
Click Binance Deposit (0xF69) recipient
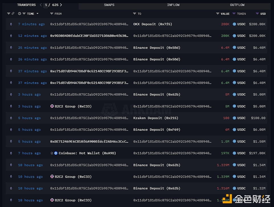point(157,130)
